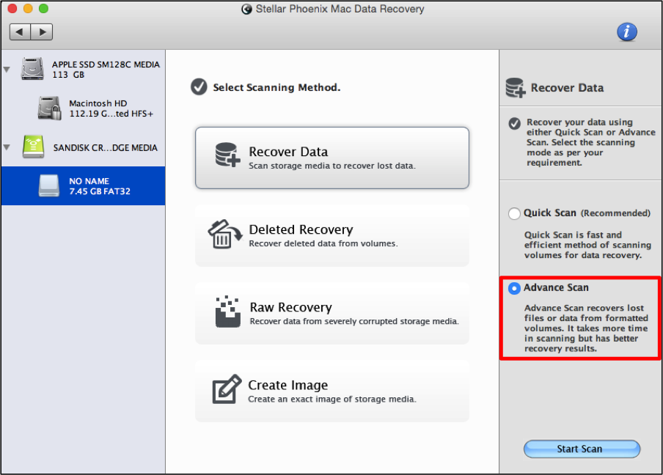The height and width of the screenshot is (475, 663).
Task: Close the window with the red button
Action: (x=12, y=9)
